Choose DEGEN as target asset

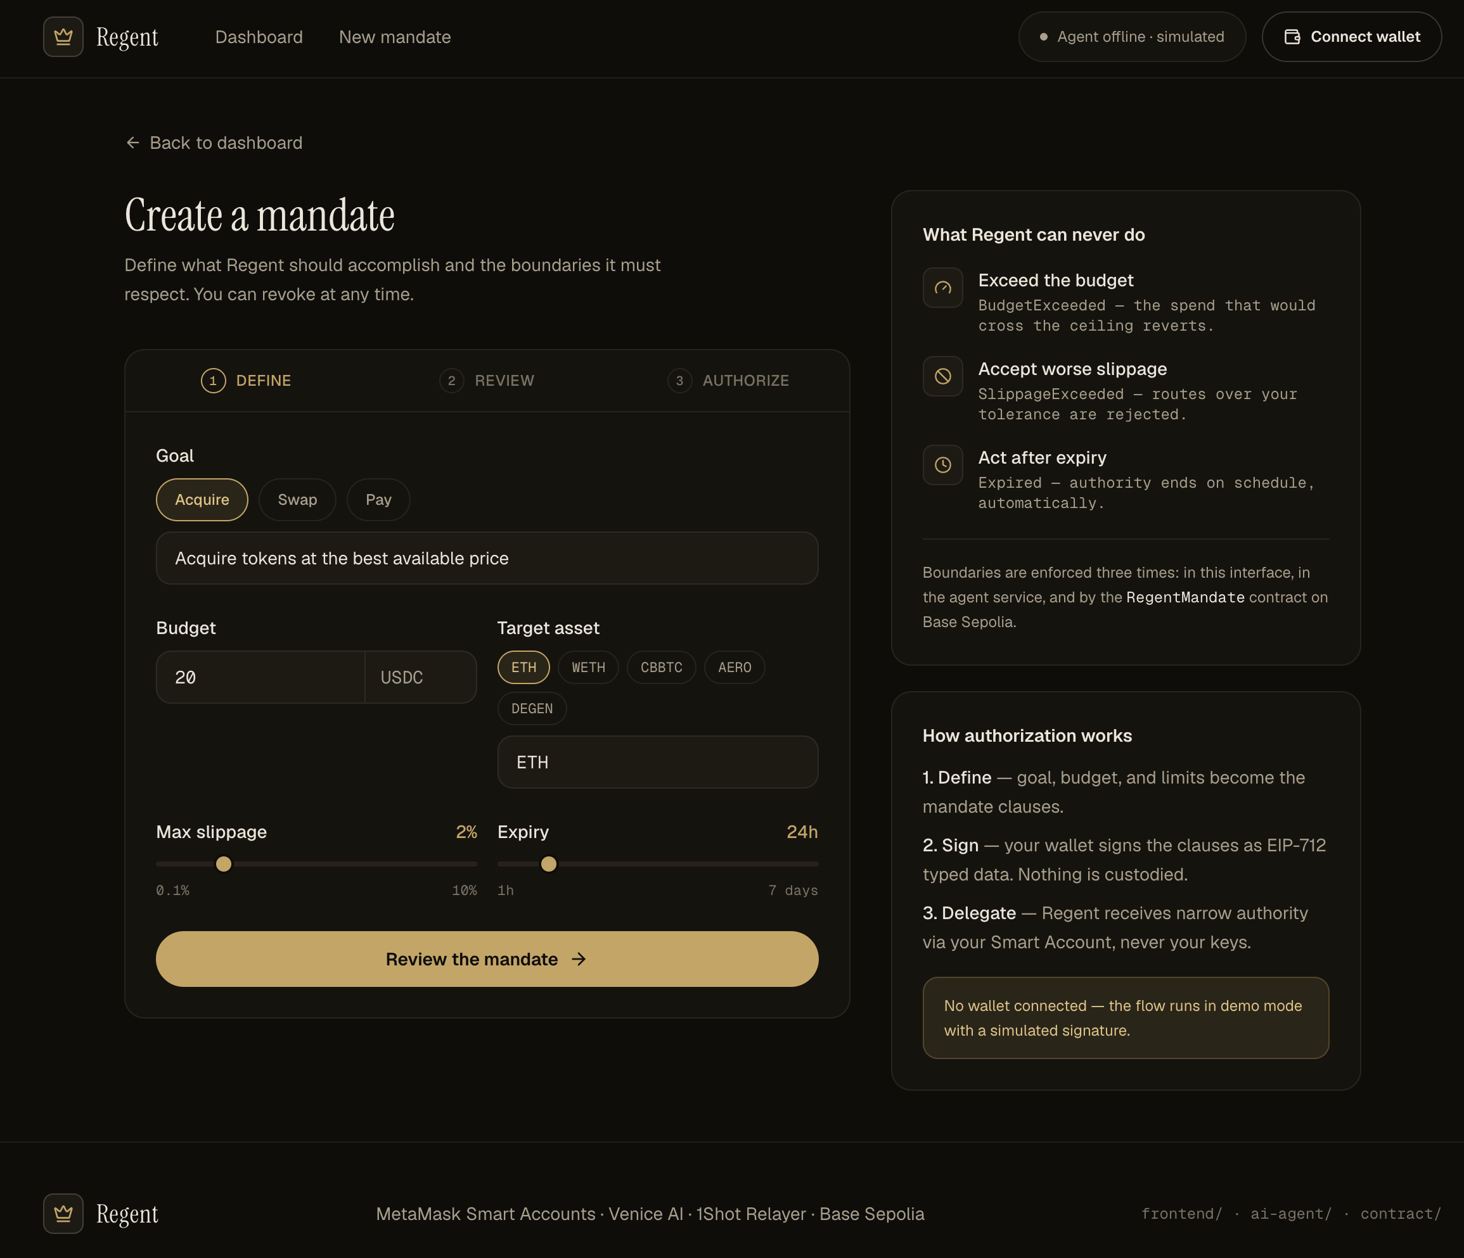pyautogui.click(x=532, y=708)
